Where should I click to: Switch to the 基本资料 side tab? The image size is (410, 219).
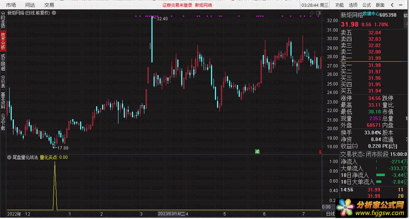pos(3,100)
